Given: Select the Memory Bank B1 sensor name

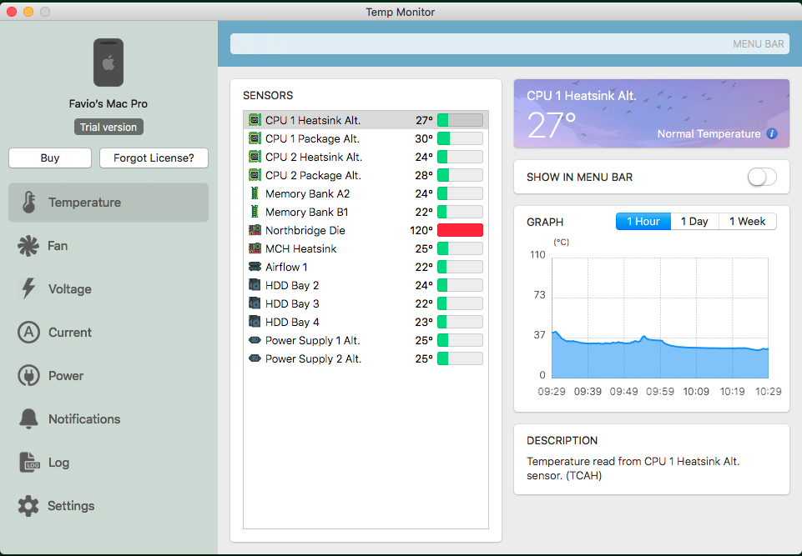Looking at the screenshot, I should tap(307, 212).
